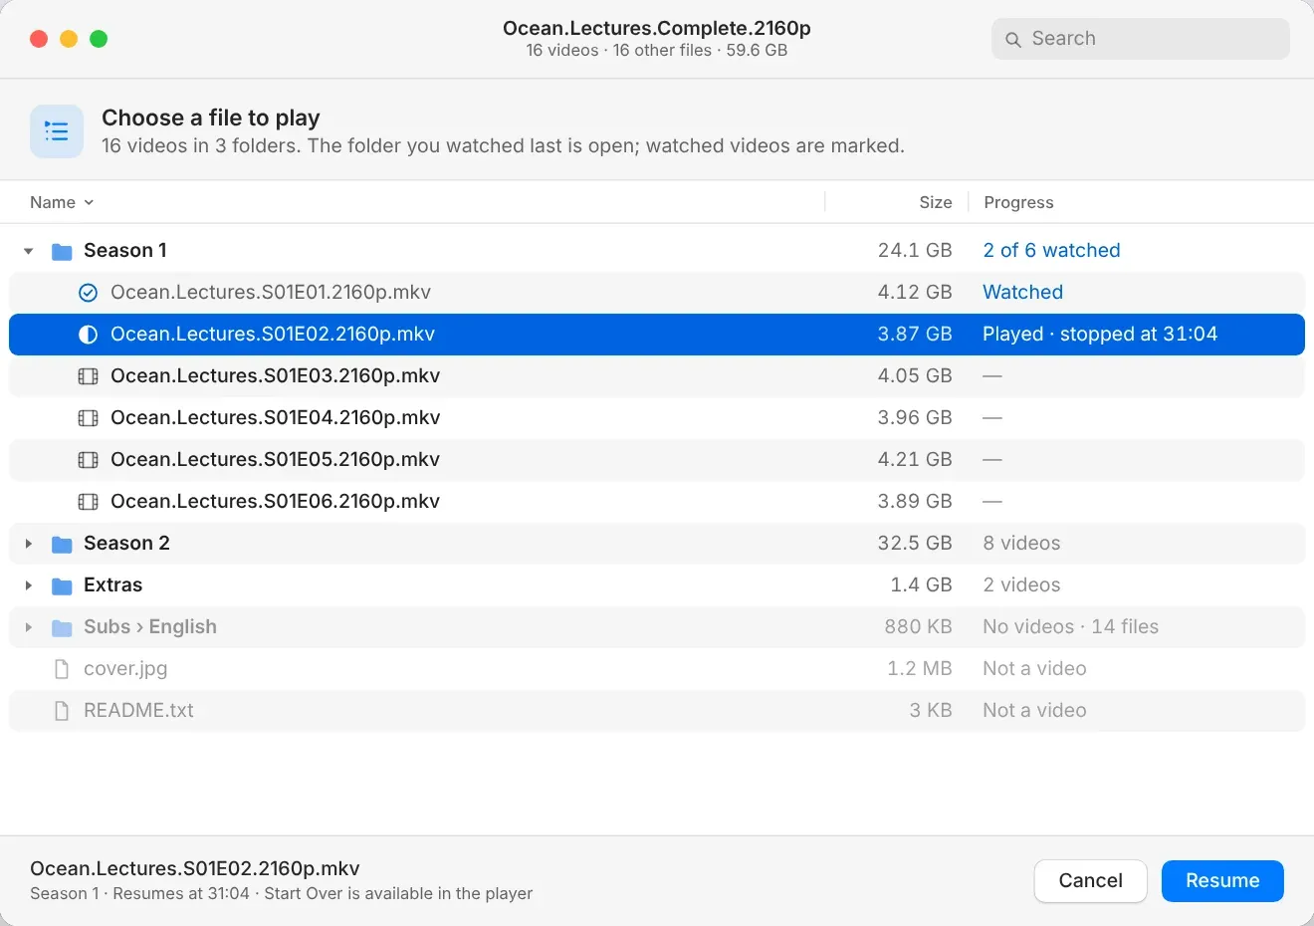Click the Extras folder icon
Screen dimensions: 1314x926
(62, 585)
